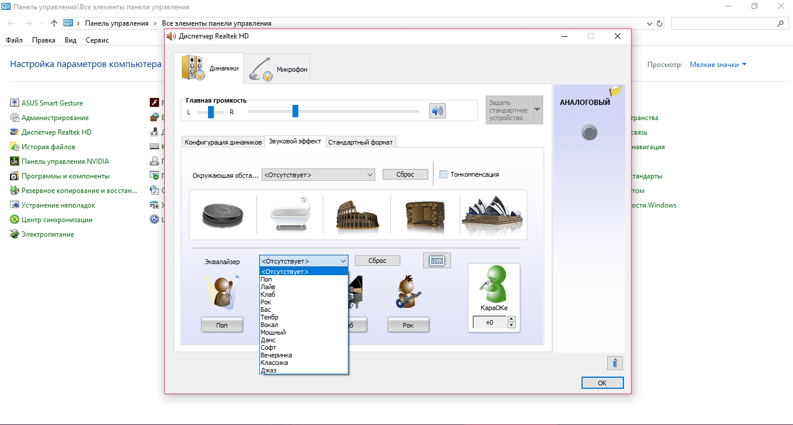
Task: Click the equalizer Сброс button
Action: pos(378,261)
